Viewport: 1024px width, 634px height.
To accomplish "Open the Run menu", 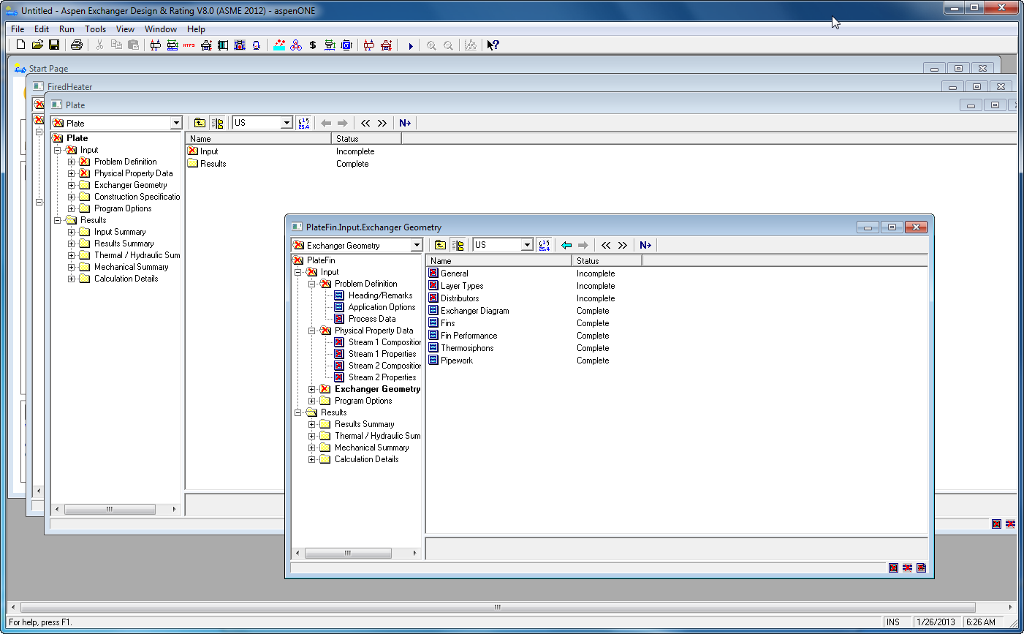I will [67, 29].
